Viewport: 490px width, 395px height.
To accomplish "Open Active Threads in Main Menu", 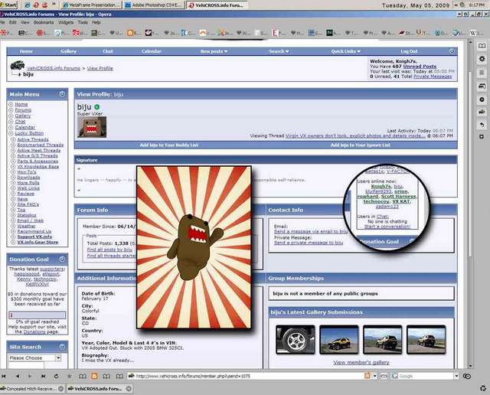I will [x=33, y=139].
